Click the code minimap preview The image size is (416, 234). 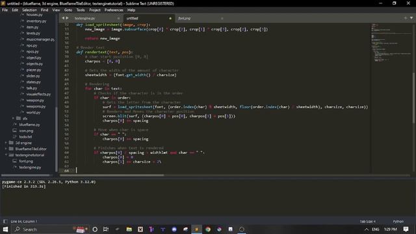coord(391,44)
